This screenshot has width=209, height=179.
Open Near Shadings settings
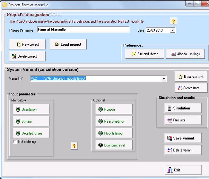[x=114, y=121]
